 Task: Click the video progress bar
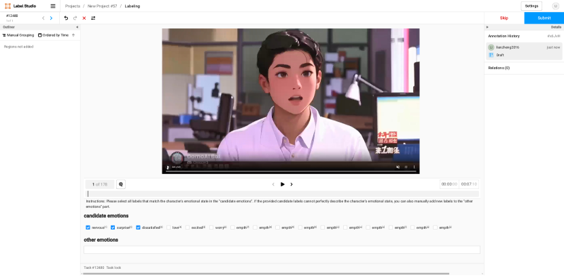point(291,171)
